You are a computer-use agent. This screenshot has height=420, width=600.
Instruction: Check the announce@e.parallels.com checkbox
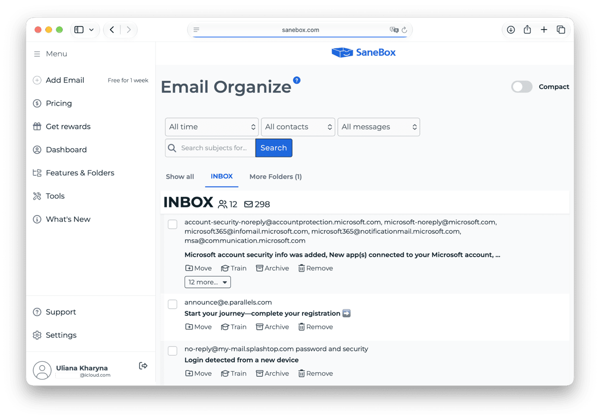coord(173,304)
